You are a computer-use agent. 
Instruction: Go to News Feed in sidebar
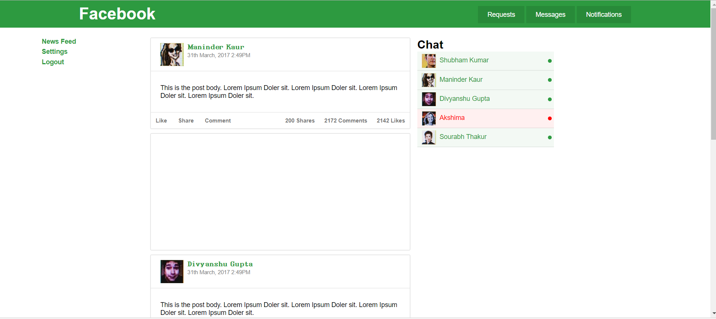pyautogui.click(x=59, y=41)
